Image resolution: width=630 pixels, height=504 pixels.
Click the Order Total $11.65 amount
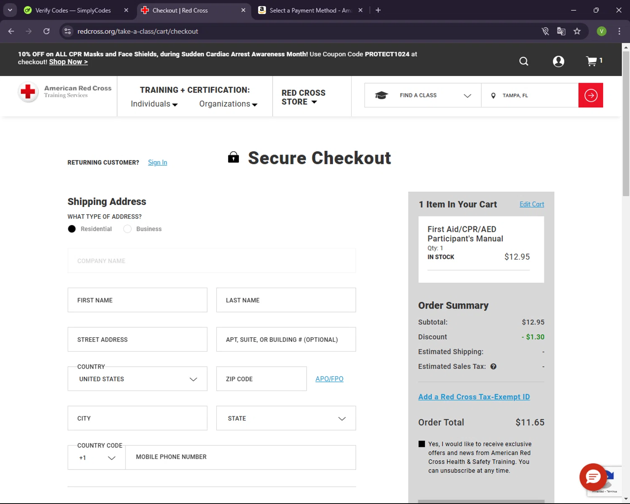pos(530,423)
